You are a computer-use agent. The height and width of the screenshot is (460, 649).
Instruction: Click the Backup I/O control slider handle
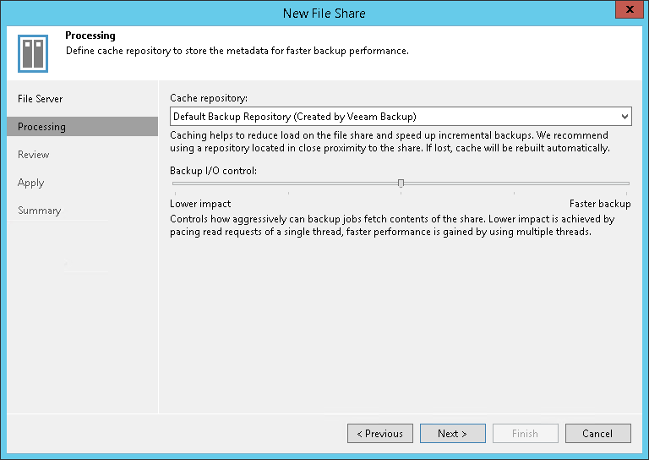coord(401,183)
